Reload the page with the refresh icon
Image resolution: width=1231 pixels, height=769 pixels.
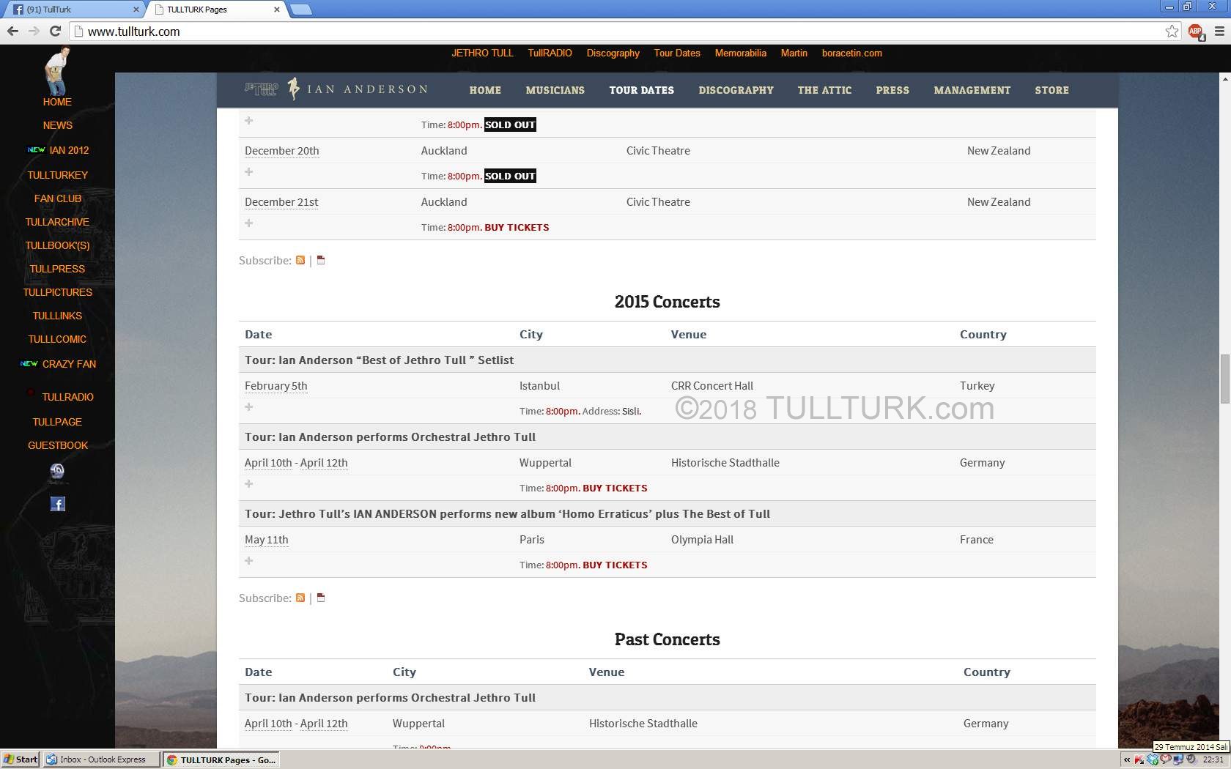click(x=55, y=31)
